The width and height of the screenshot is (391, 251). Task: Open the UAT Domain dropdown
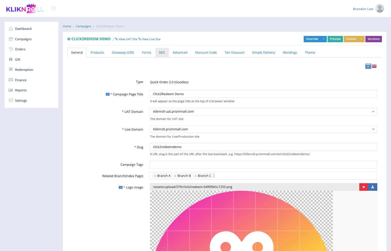[x=263, y=112]
